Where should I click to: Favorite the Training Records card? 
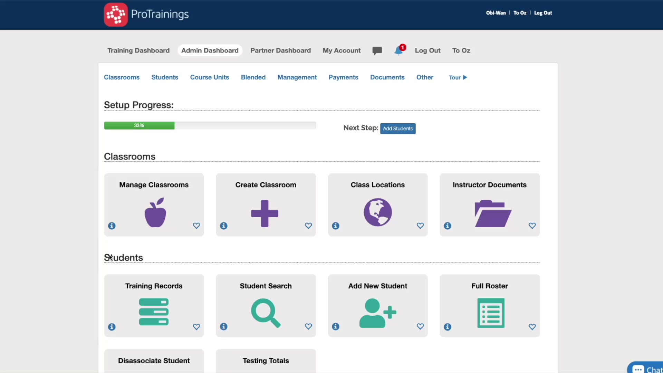(196, 327)
